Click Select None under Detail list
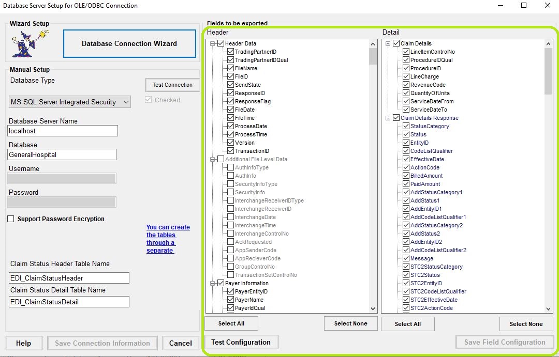Viewport: 559px width, 357px height. pyautogui.click(x=526, y=324)
